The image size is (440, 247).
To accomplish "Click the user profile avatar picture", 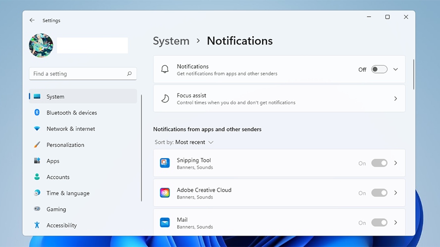I will (x=41, y=45).
